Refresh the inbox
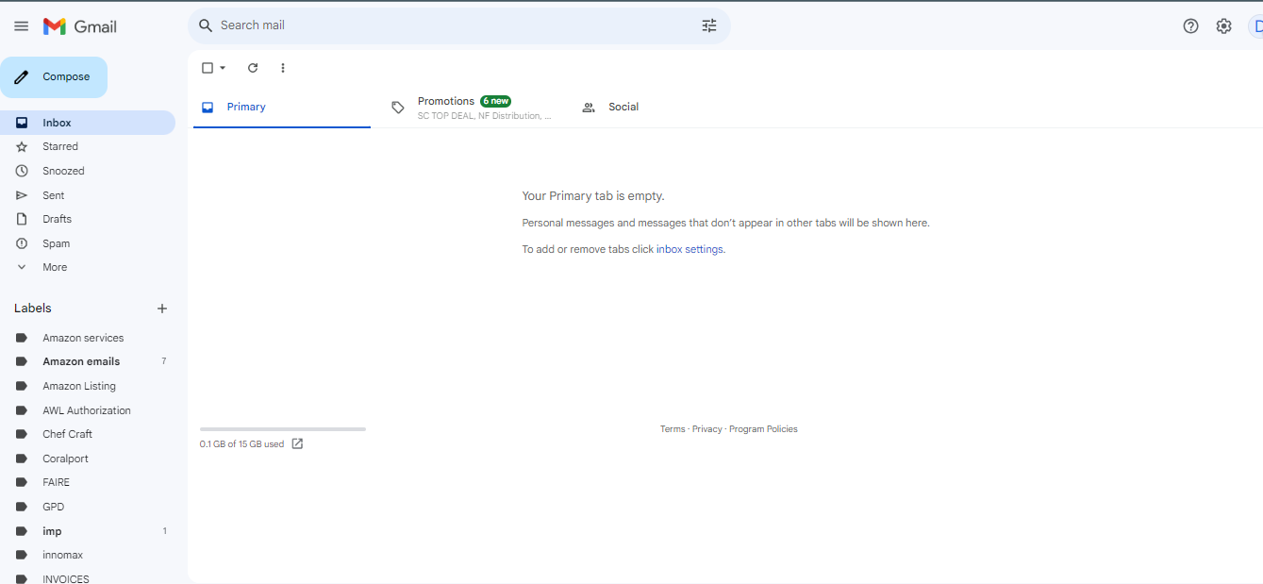Viewport: 1263px width, 584px height. click(253, 68)
